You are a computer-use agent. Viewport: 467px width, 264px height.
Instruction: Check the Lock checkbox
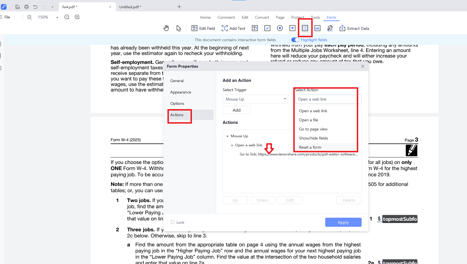point(173,222)
